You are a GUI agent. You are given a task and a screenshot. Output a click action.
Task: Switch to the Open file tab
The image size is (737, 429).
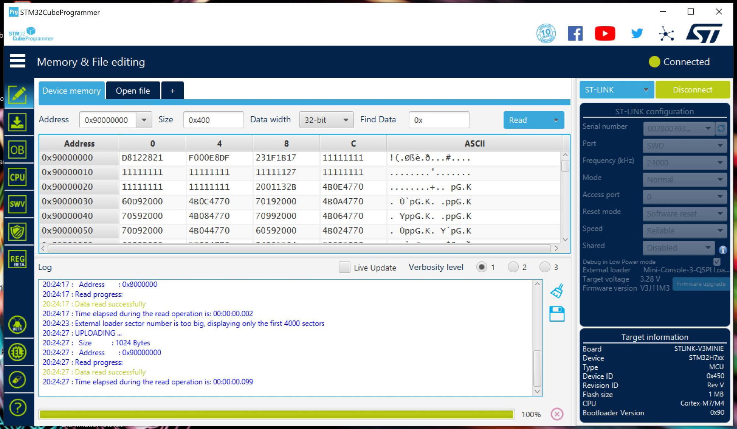click(x=133, y=91)
